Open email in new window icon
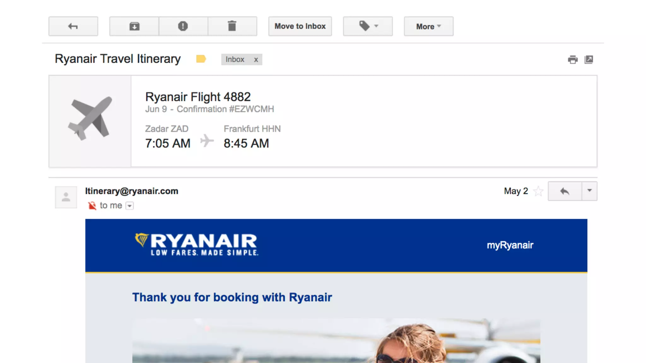Screen dimensions: 646x363 [589, 60]
